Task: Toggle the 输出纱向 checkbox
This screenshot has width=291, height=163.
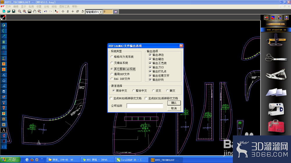Action: 150,79
